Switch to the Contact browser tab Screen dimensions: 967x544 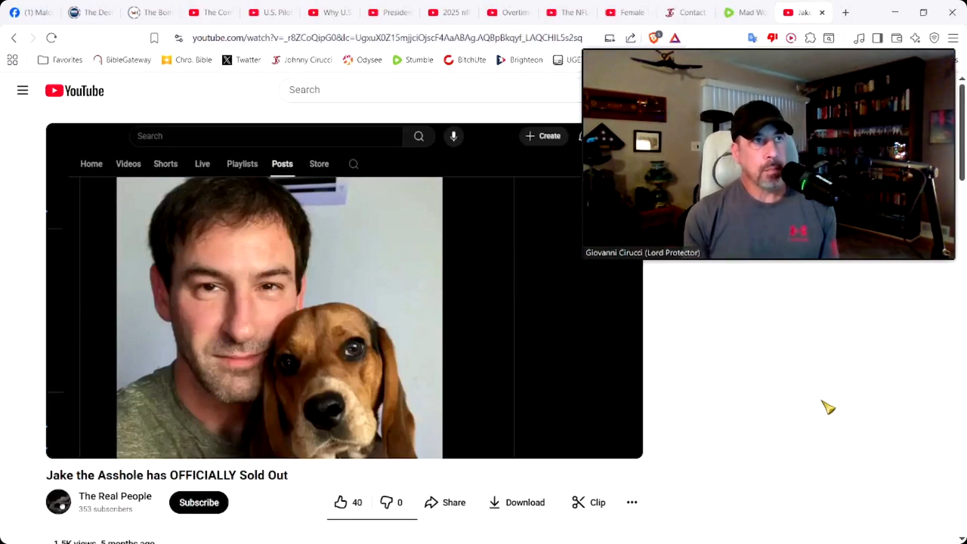[x=685, y=12]
